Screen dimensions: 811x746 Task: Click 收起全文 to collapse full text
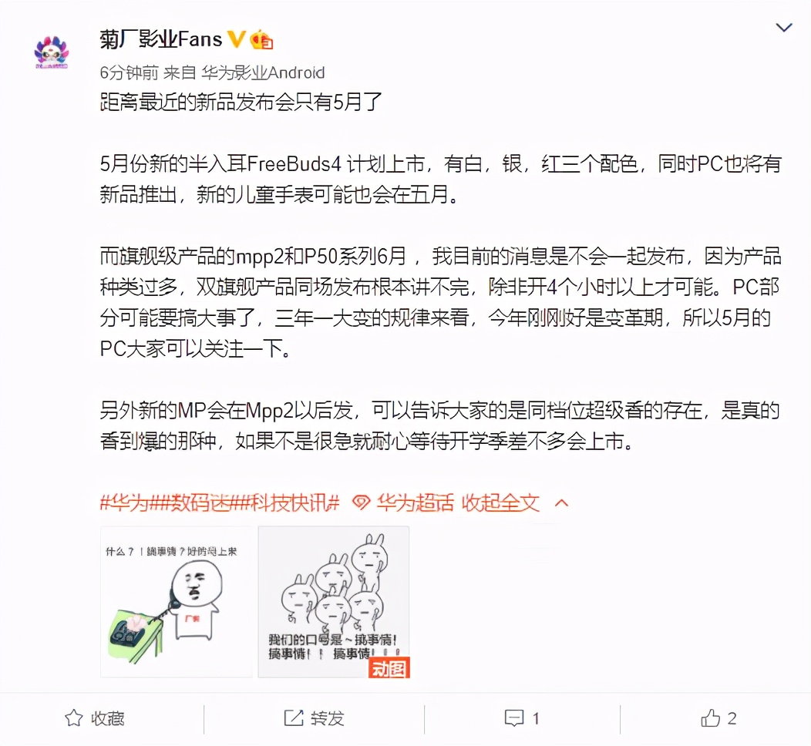(500, 502)
